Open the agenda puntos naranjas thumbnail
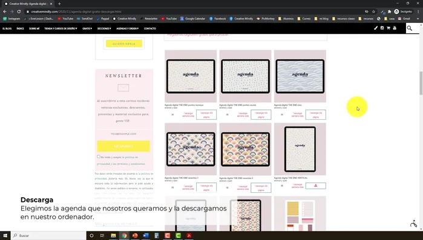This screenshot has height=240, width=423. 191,76
